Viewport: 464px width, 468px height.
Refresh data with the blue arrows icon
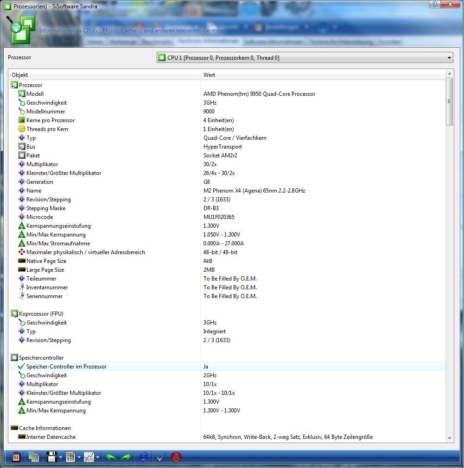(144, 457)
